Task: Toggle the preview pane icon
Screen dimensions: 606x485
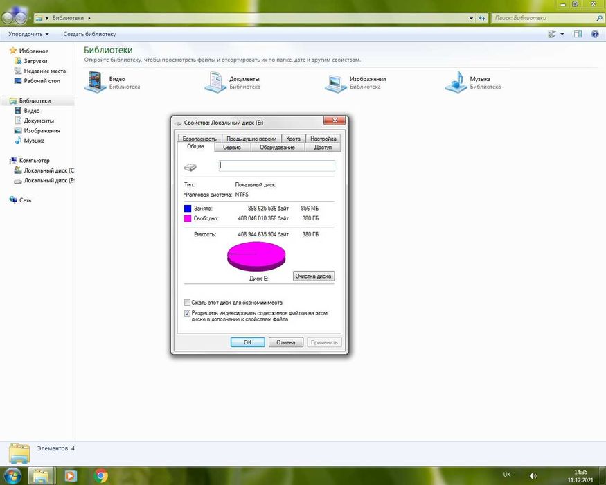Action: tap(578, 34)
